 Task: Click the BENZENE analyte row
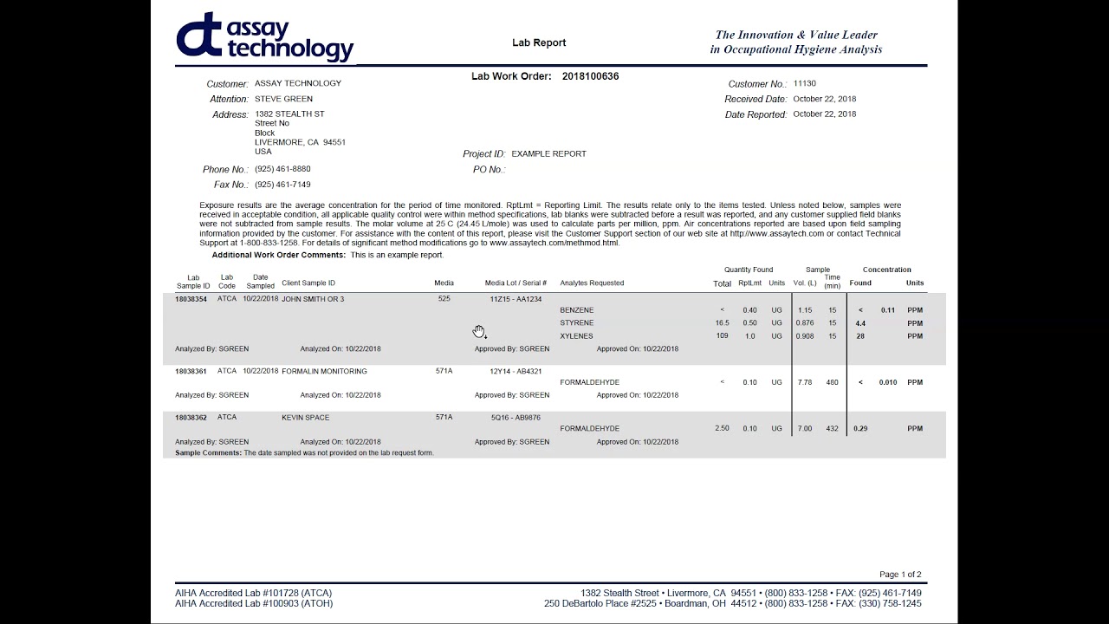[577, 310]
